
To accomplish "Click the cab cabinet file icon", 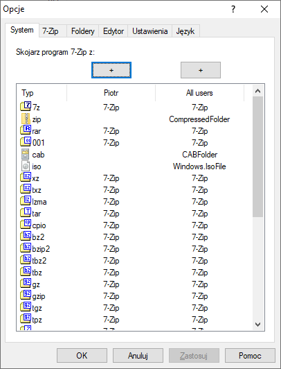I will [x=26, y=154].
